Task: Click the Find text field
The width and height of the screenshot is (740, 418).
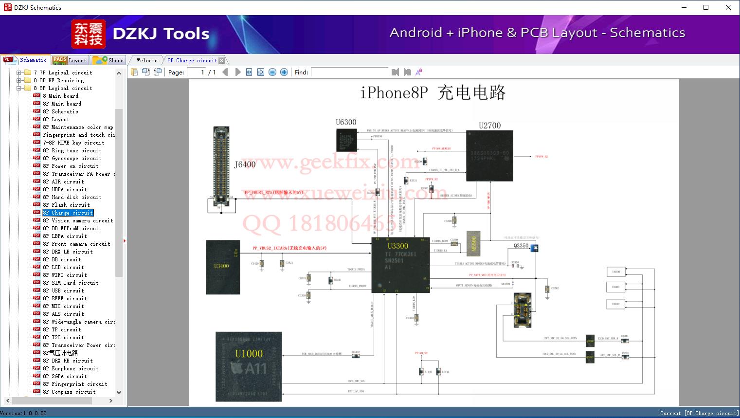Action: click(350, 72)
